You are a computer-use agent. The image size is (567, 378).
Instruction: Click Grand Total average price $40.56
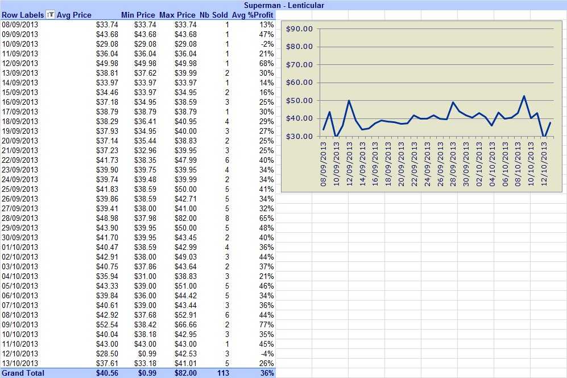tap(107, 373)
